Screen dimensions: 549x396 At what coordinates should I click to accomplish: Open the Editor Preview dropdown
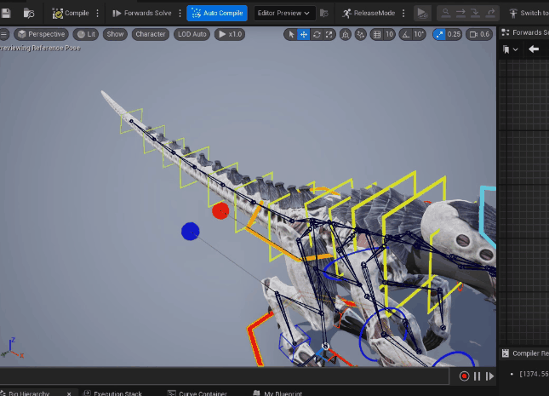click(283, 13)
